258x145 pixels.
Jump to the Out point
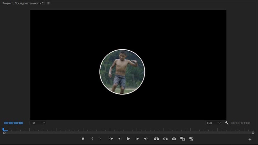pos(145,139)
